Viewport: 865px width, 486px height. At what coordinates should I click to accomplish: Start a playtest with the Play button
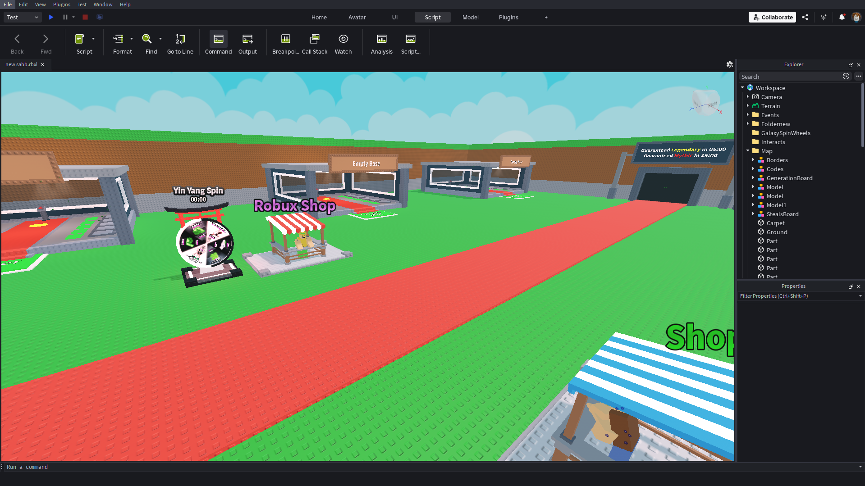50,17
